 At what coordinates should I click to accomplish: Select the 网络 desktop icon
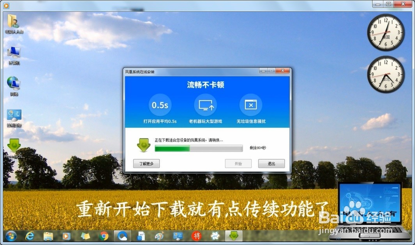(14, 86)
